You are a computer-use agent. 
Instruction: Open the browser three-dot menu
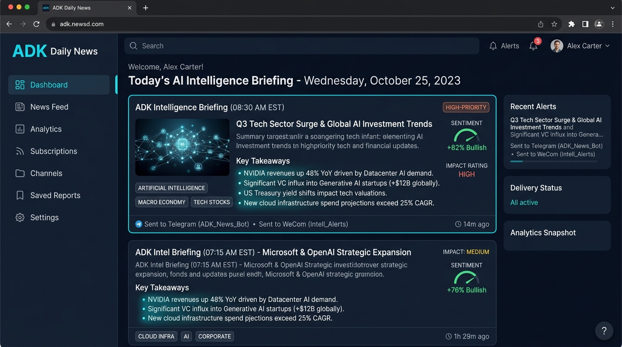[x=613, y=24]
